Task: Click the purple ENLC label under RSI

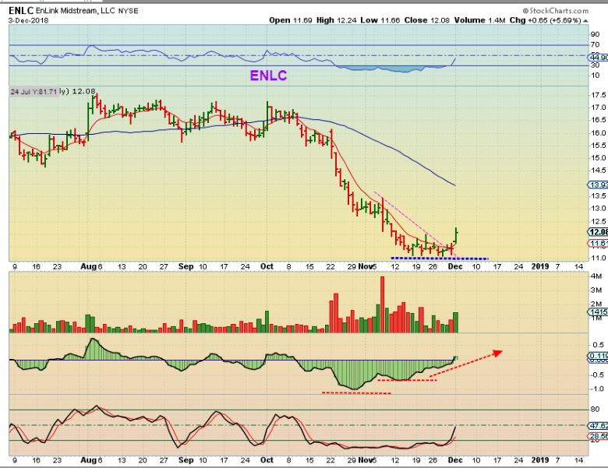Action: (268, 76)
